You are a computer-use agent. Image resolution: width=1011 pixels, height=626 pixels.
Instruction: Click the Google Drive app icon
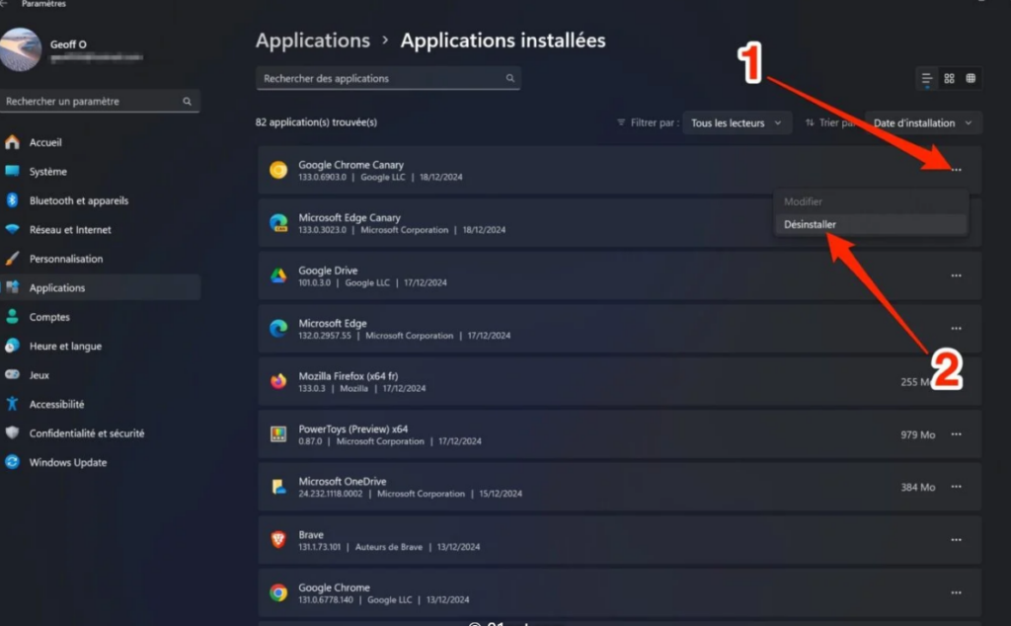pos(278,276)
